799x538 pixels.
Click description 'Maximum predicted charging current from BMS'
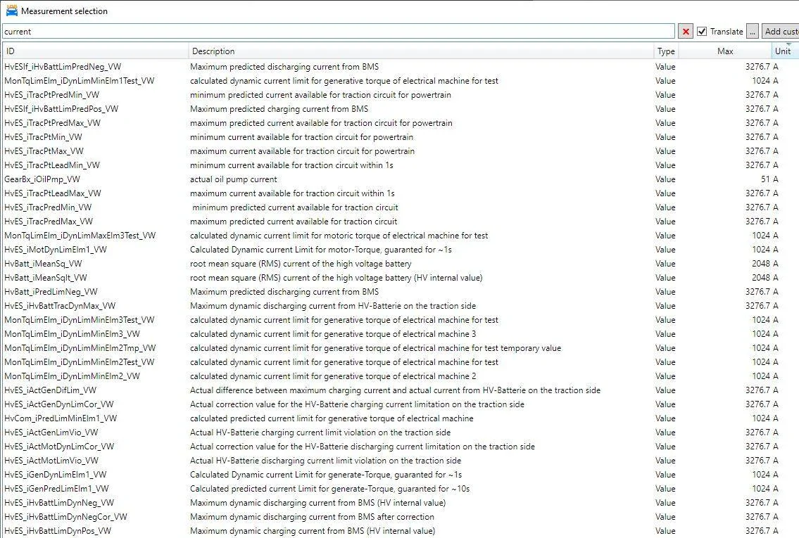pos(279,109)
